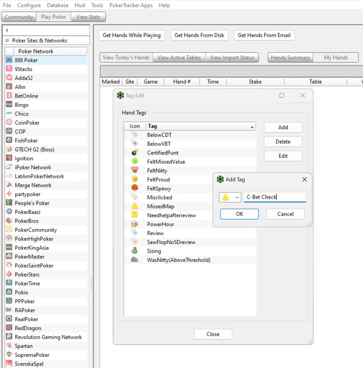Click the Needhelpafterreview question mark icon
This screenshot has width=363, height=368.
[135, 215]
